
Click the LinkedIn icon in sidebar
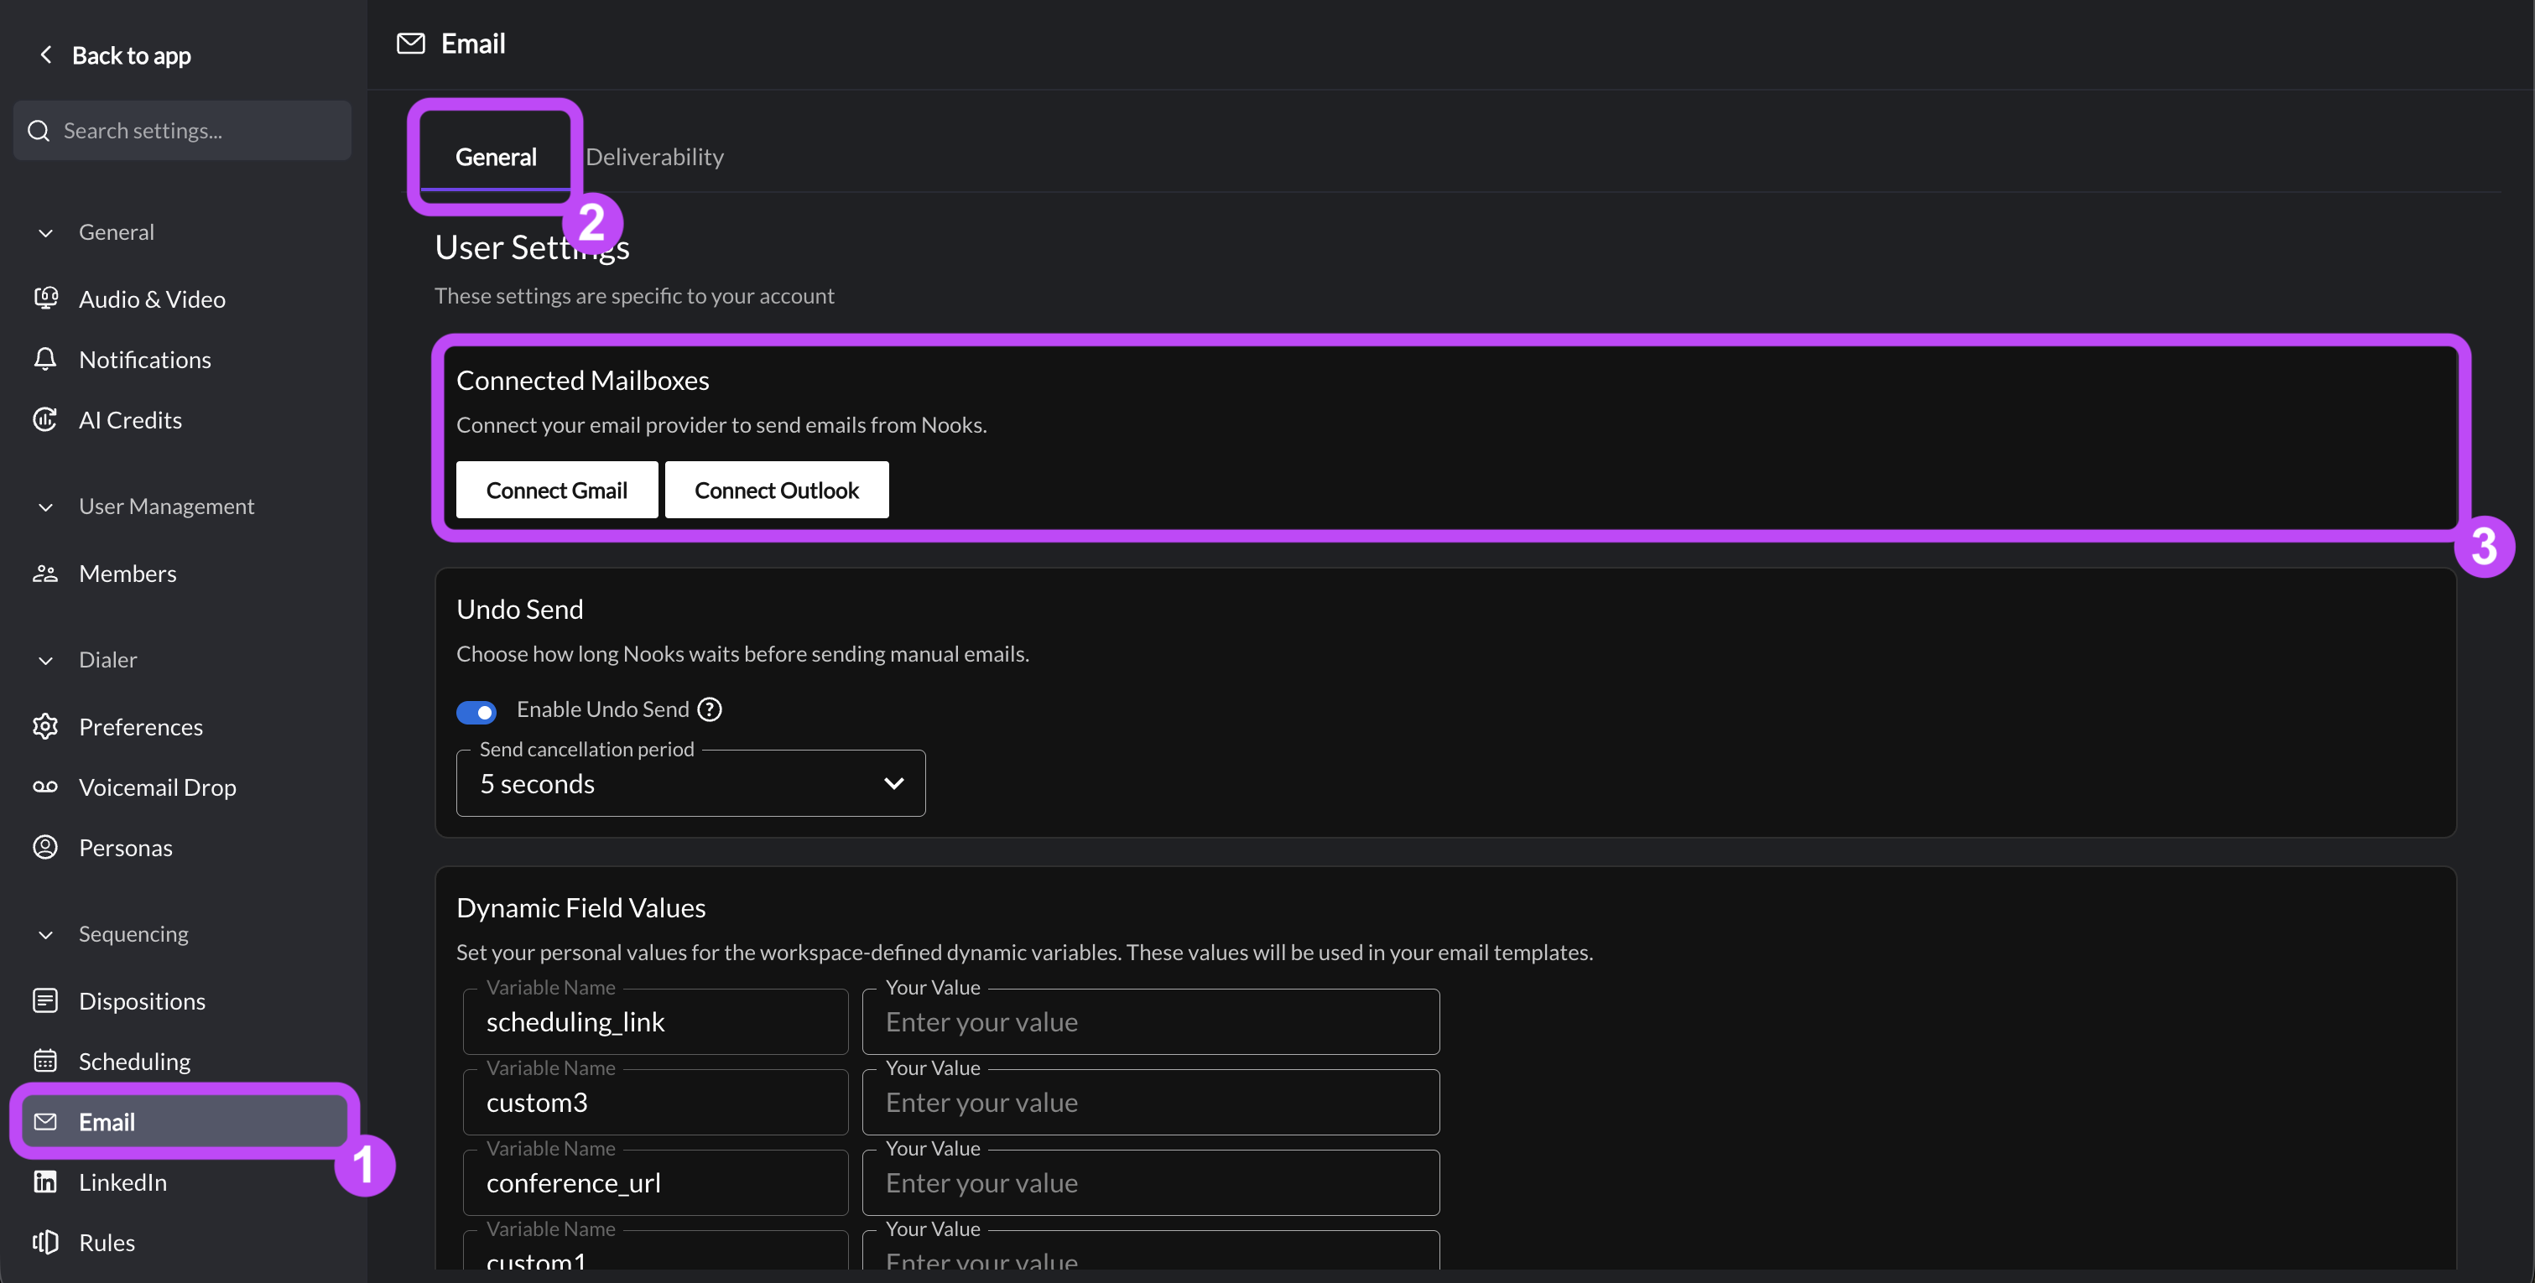click(45, 1182)
